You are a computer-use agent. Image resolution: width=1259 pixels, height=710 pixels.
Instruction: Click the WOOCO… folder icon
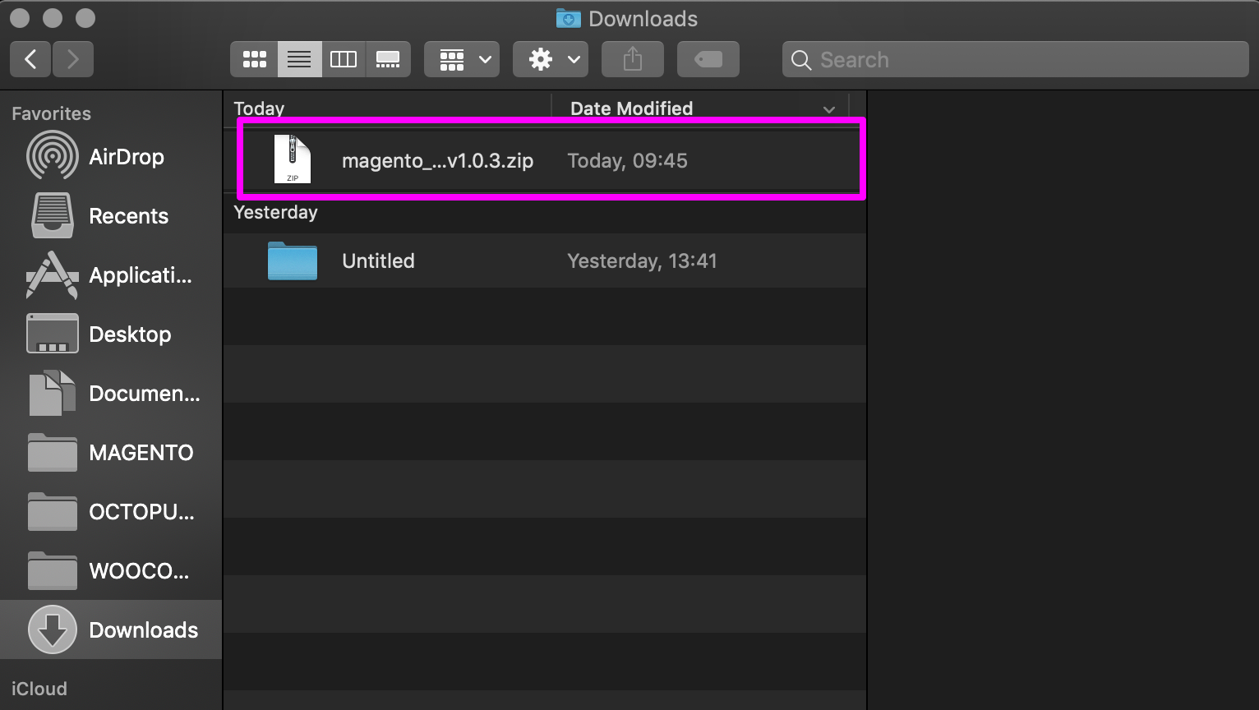53,570
